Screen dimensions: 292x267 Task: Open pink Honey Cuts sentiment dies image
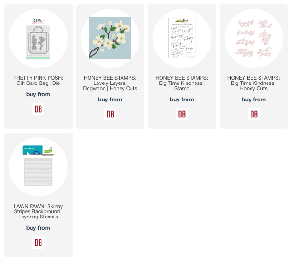[254, 38]
